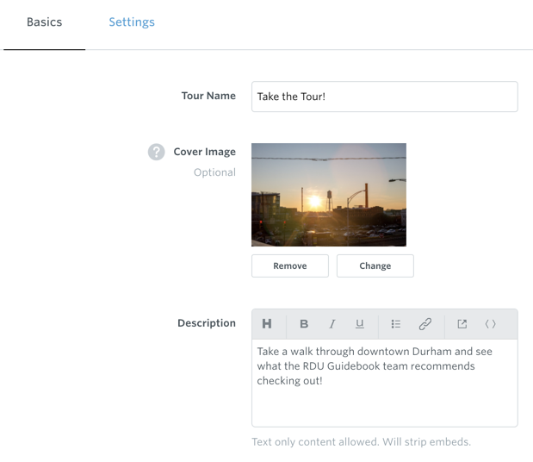
Task: Click the Tour Name input field
Action: click(385, 97)
